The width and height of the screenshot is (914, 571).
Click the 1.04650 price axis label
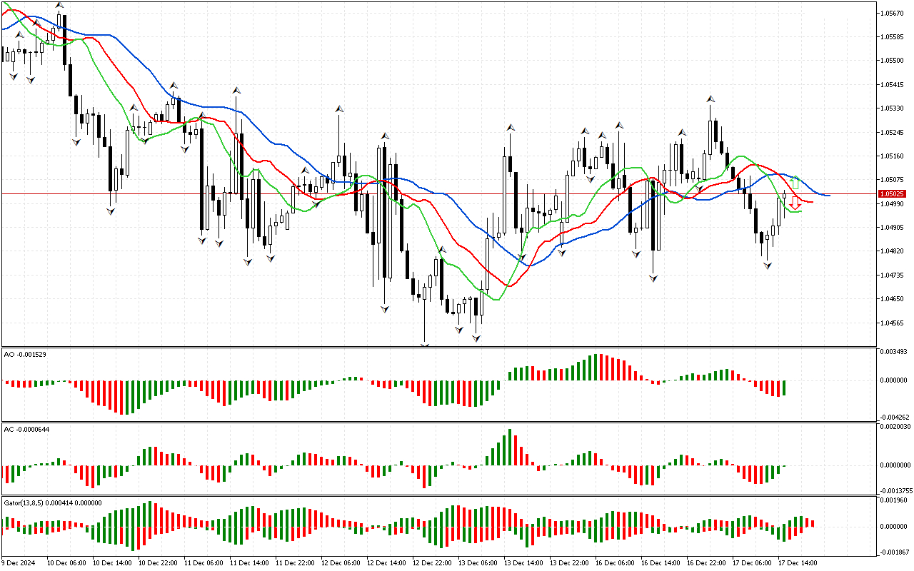[x=892, y=299]
